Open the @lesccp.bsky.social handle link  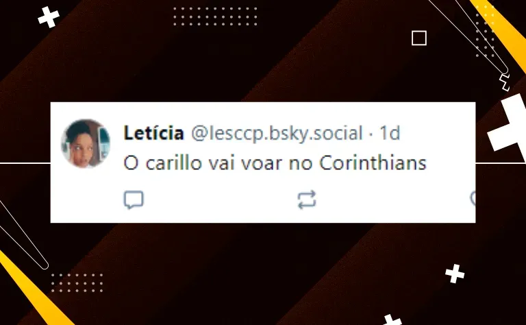pyautogui.click(x=277, y=133)
